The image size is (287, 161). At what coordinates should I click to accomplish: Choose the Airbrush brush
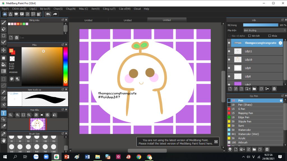pos(255,142)
